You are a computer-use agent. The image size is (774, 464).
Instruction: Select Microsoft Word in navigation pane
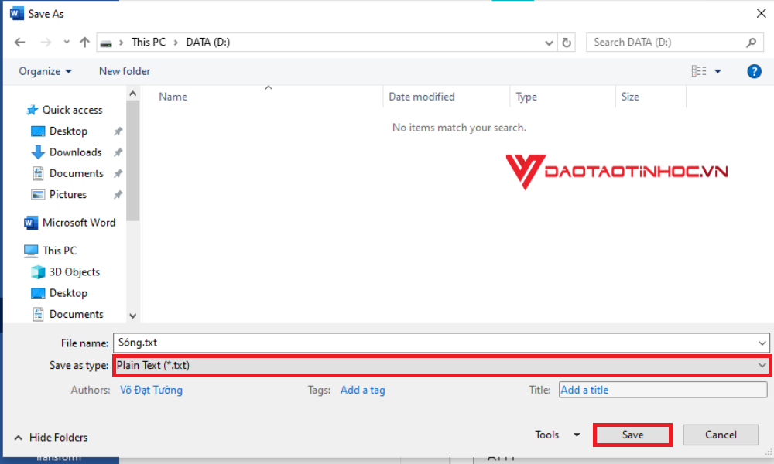pyautogui.click(x=79, y=223)
